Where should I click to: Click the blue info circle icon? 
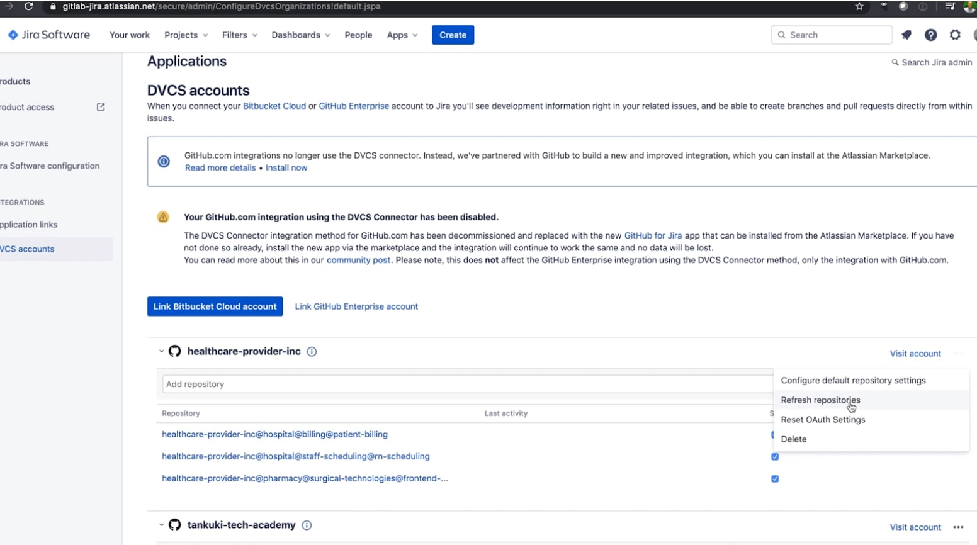(164, 162)
